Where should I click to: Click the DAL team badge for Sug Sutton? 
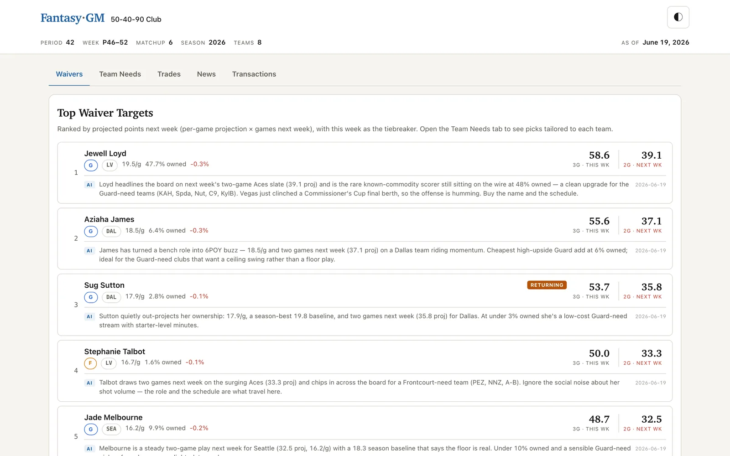pyautogui.click(x=111, y=297)
